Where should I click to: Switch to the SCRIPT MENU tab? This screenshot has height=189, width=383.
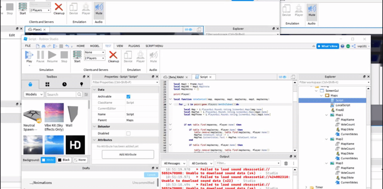click(154, 46)
